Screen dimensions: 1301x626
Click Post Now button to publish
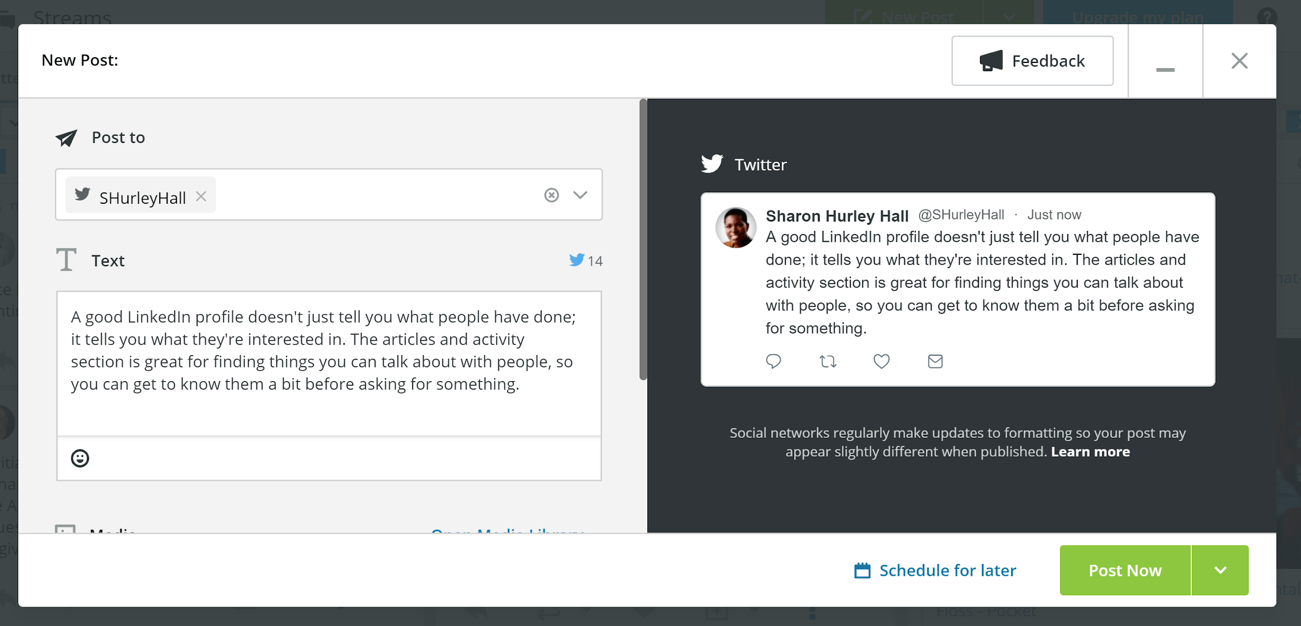coord(1125,570)
